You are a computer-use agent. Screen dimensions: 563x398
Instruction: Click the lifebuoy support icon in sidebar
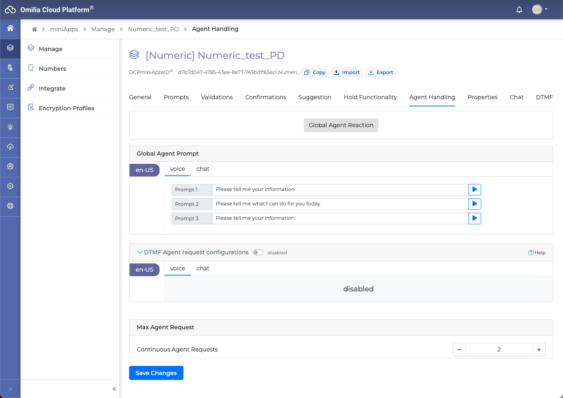pos(10,206)
